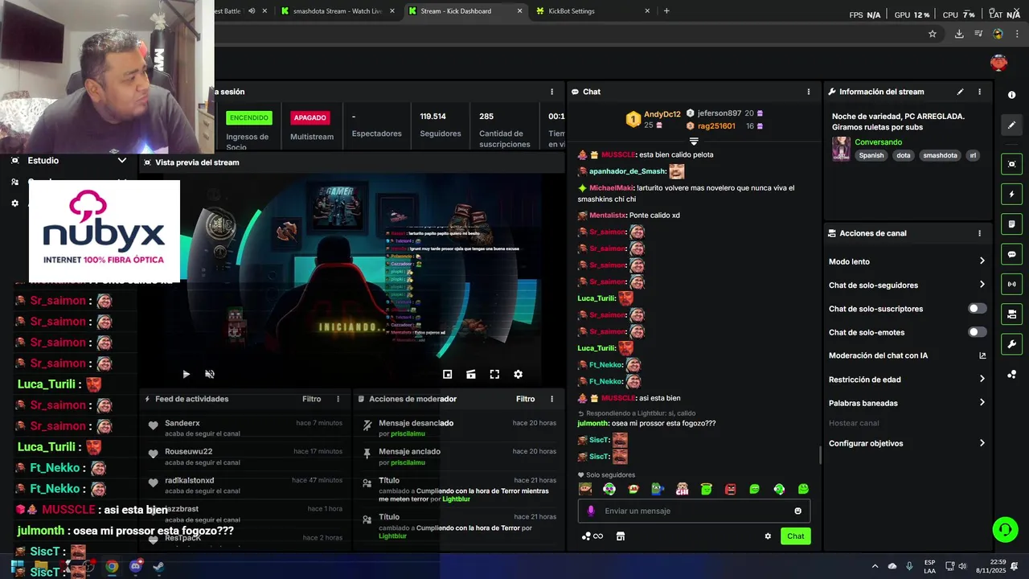The image size is (1029, 579).
Task: Click the purple microphone icon in message box
Action: click(591, 511)
